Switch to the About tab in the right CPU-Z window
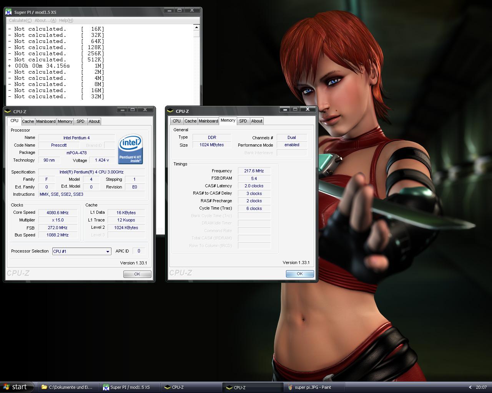 (257, 121)
